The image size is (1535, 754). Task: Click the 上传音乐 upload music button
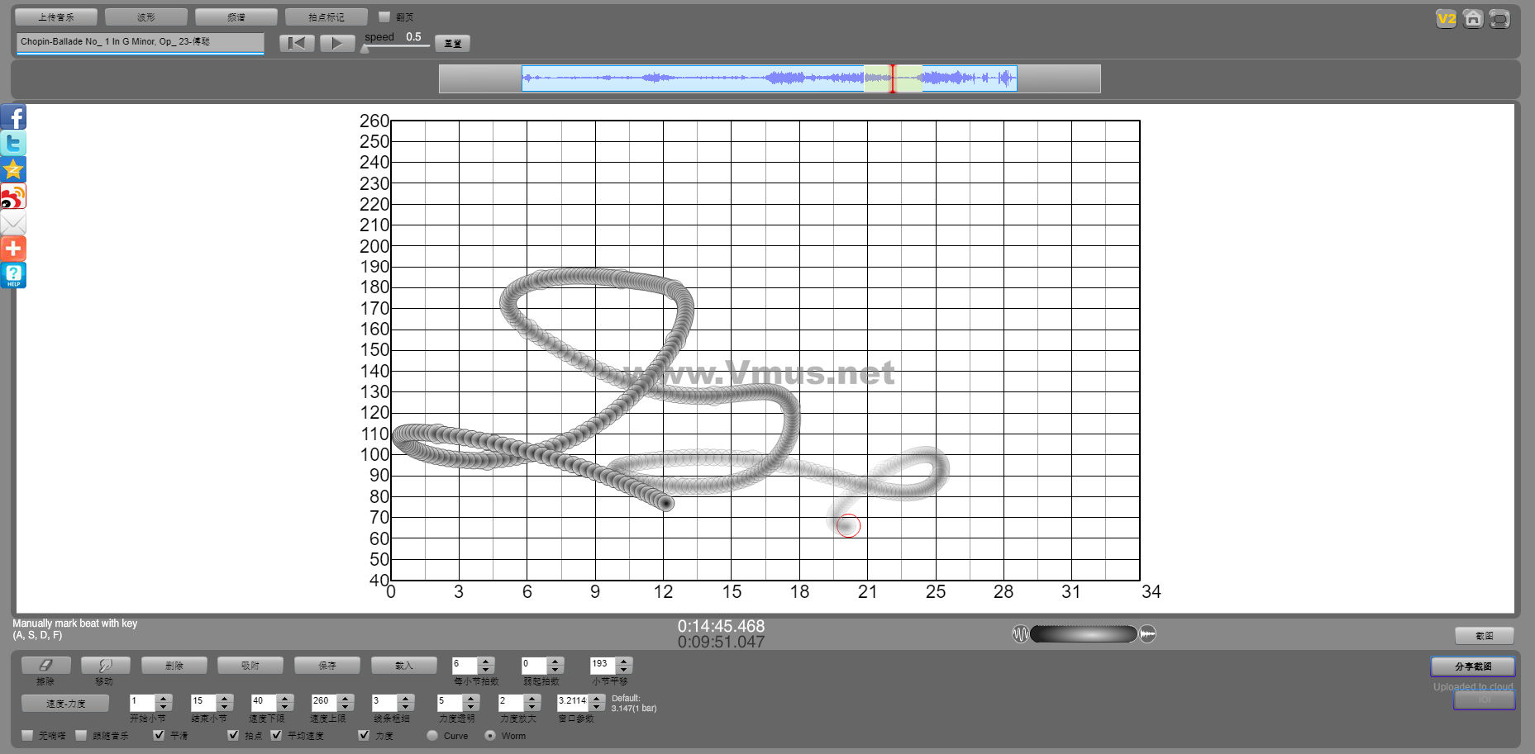[56, 17]
